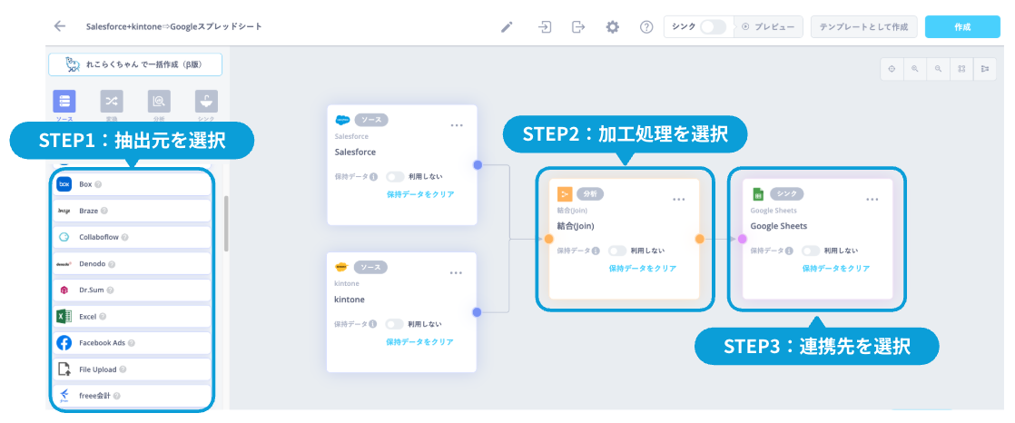This screenshot has height=423, width=1015.
Task: Click 保持データをクリア link on kintone node
Action: pyautogui.click(x=419, y=342)
